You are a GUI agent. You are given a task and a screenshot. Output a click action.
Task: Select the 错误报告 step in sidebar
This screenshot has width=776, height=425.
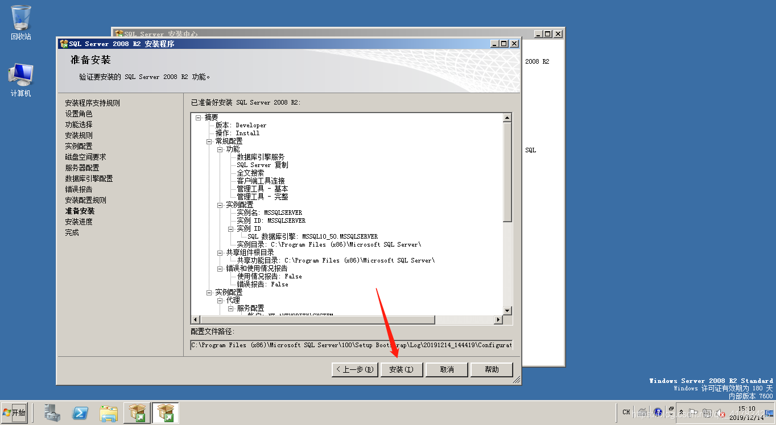(79, 189)
